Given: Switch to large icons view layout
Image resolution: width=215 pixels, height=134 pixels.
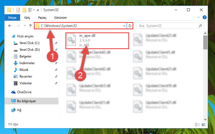Looking at the screenshot, I should click(x=204, y=125).
